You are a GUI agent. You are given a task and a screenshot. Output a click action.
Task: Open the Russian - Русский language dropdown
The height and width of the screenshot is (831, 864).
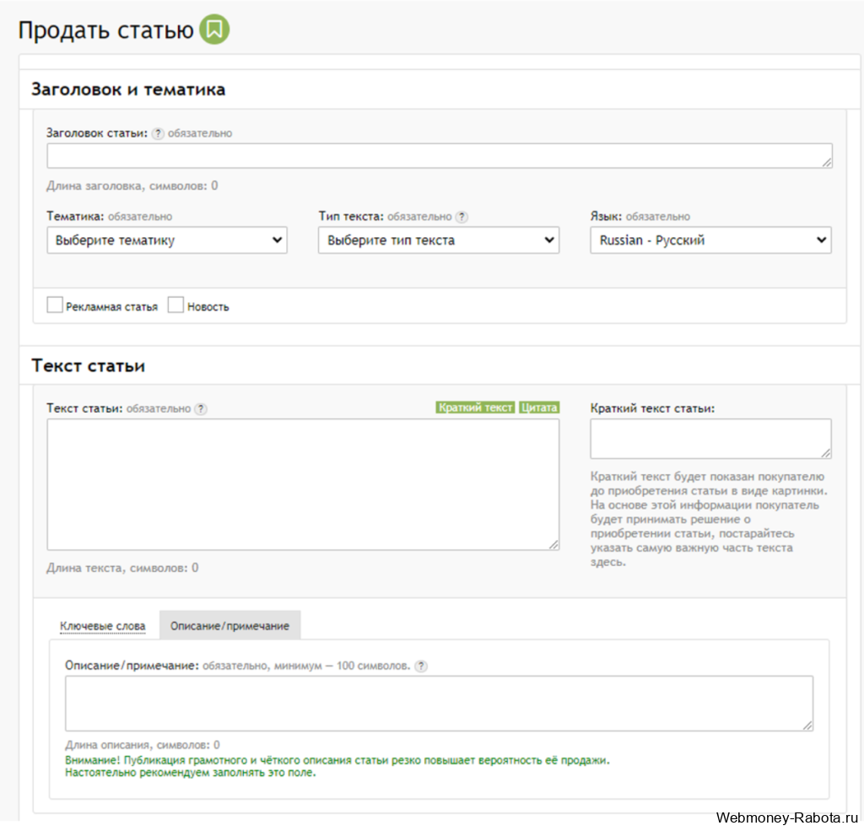pyautogui.click(x=710, y=240)
